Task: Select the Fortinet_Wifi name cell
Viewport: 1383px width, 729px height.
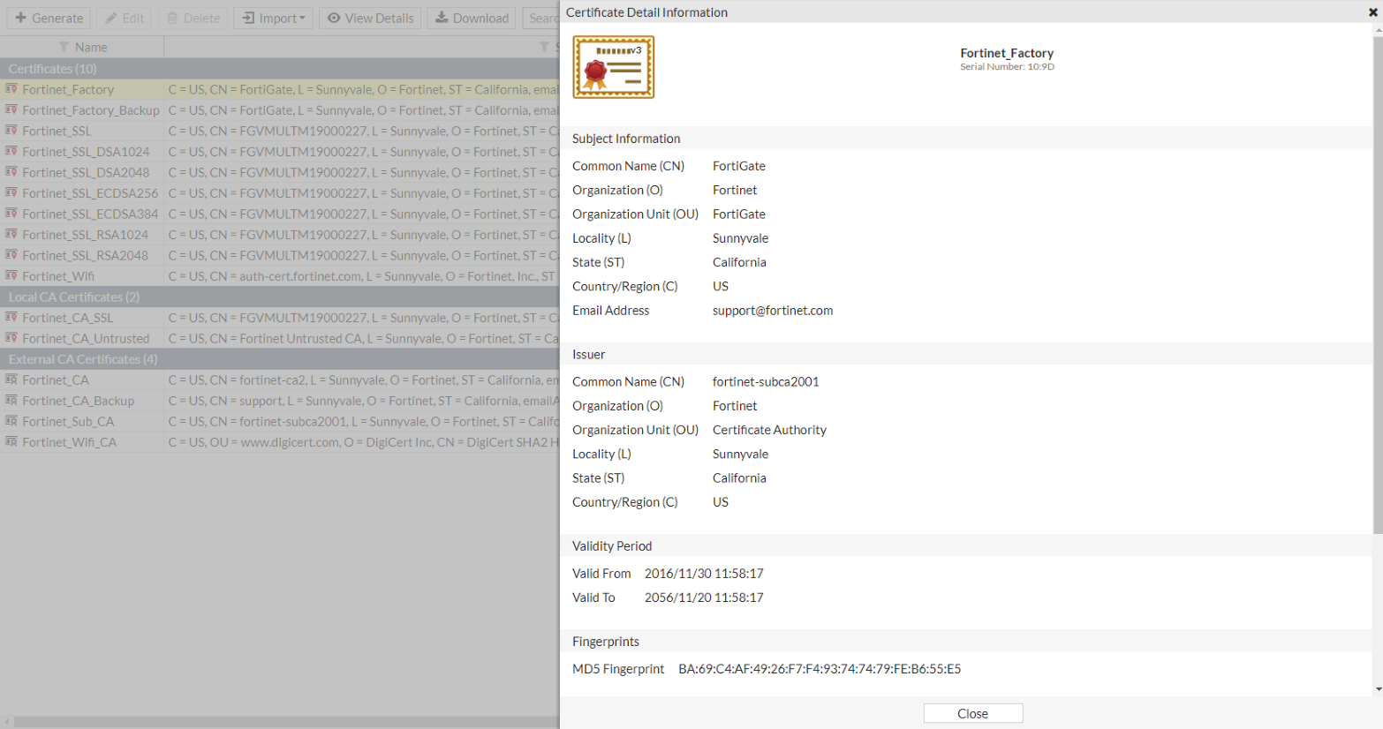Action: [x=58, y=276]
